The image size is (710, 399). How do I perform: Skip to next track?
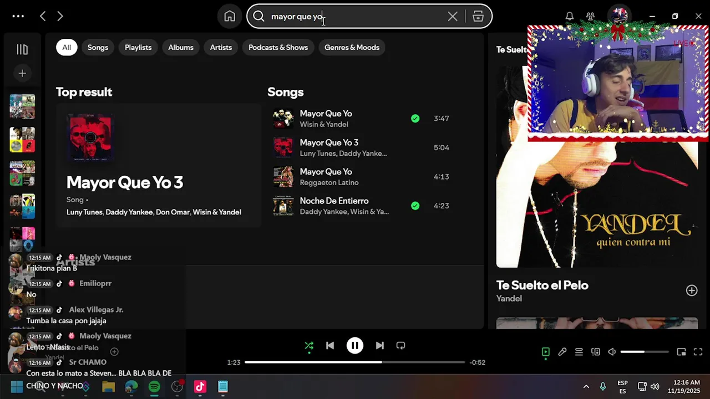(x=379, y=346)
